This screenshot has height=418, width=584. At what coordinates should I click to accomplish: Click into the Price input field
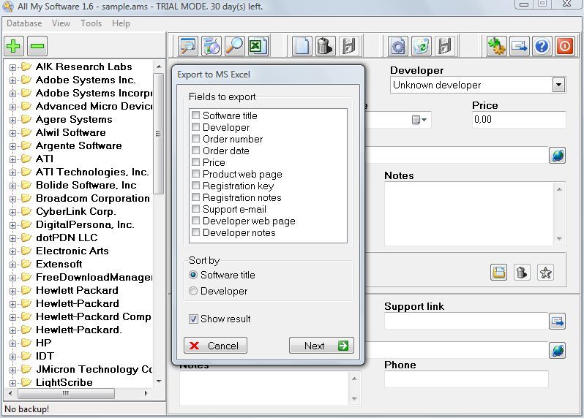519,120
